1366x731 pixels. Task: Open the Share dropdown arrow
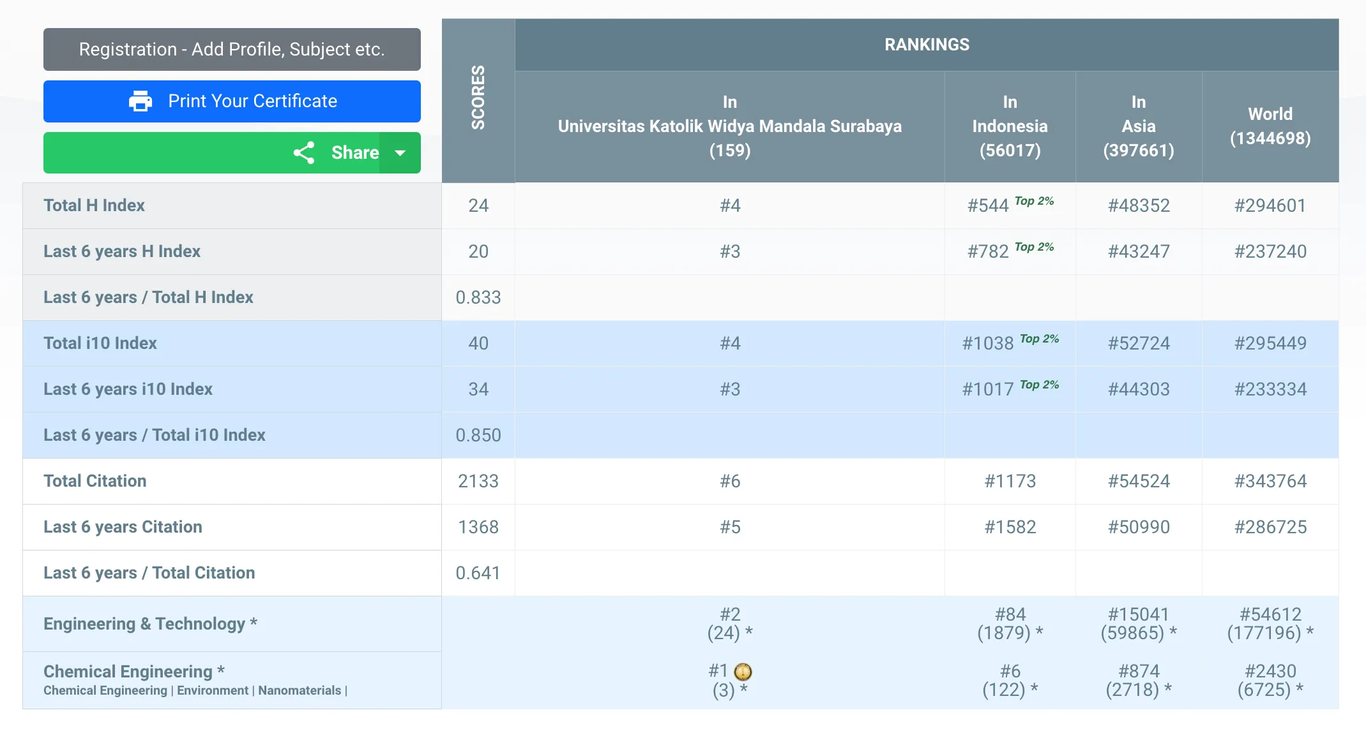click(x=400, y=153)
